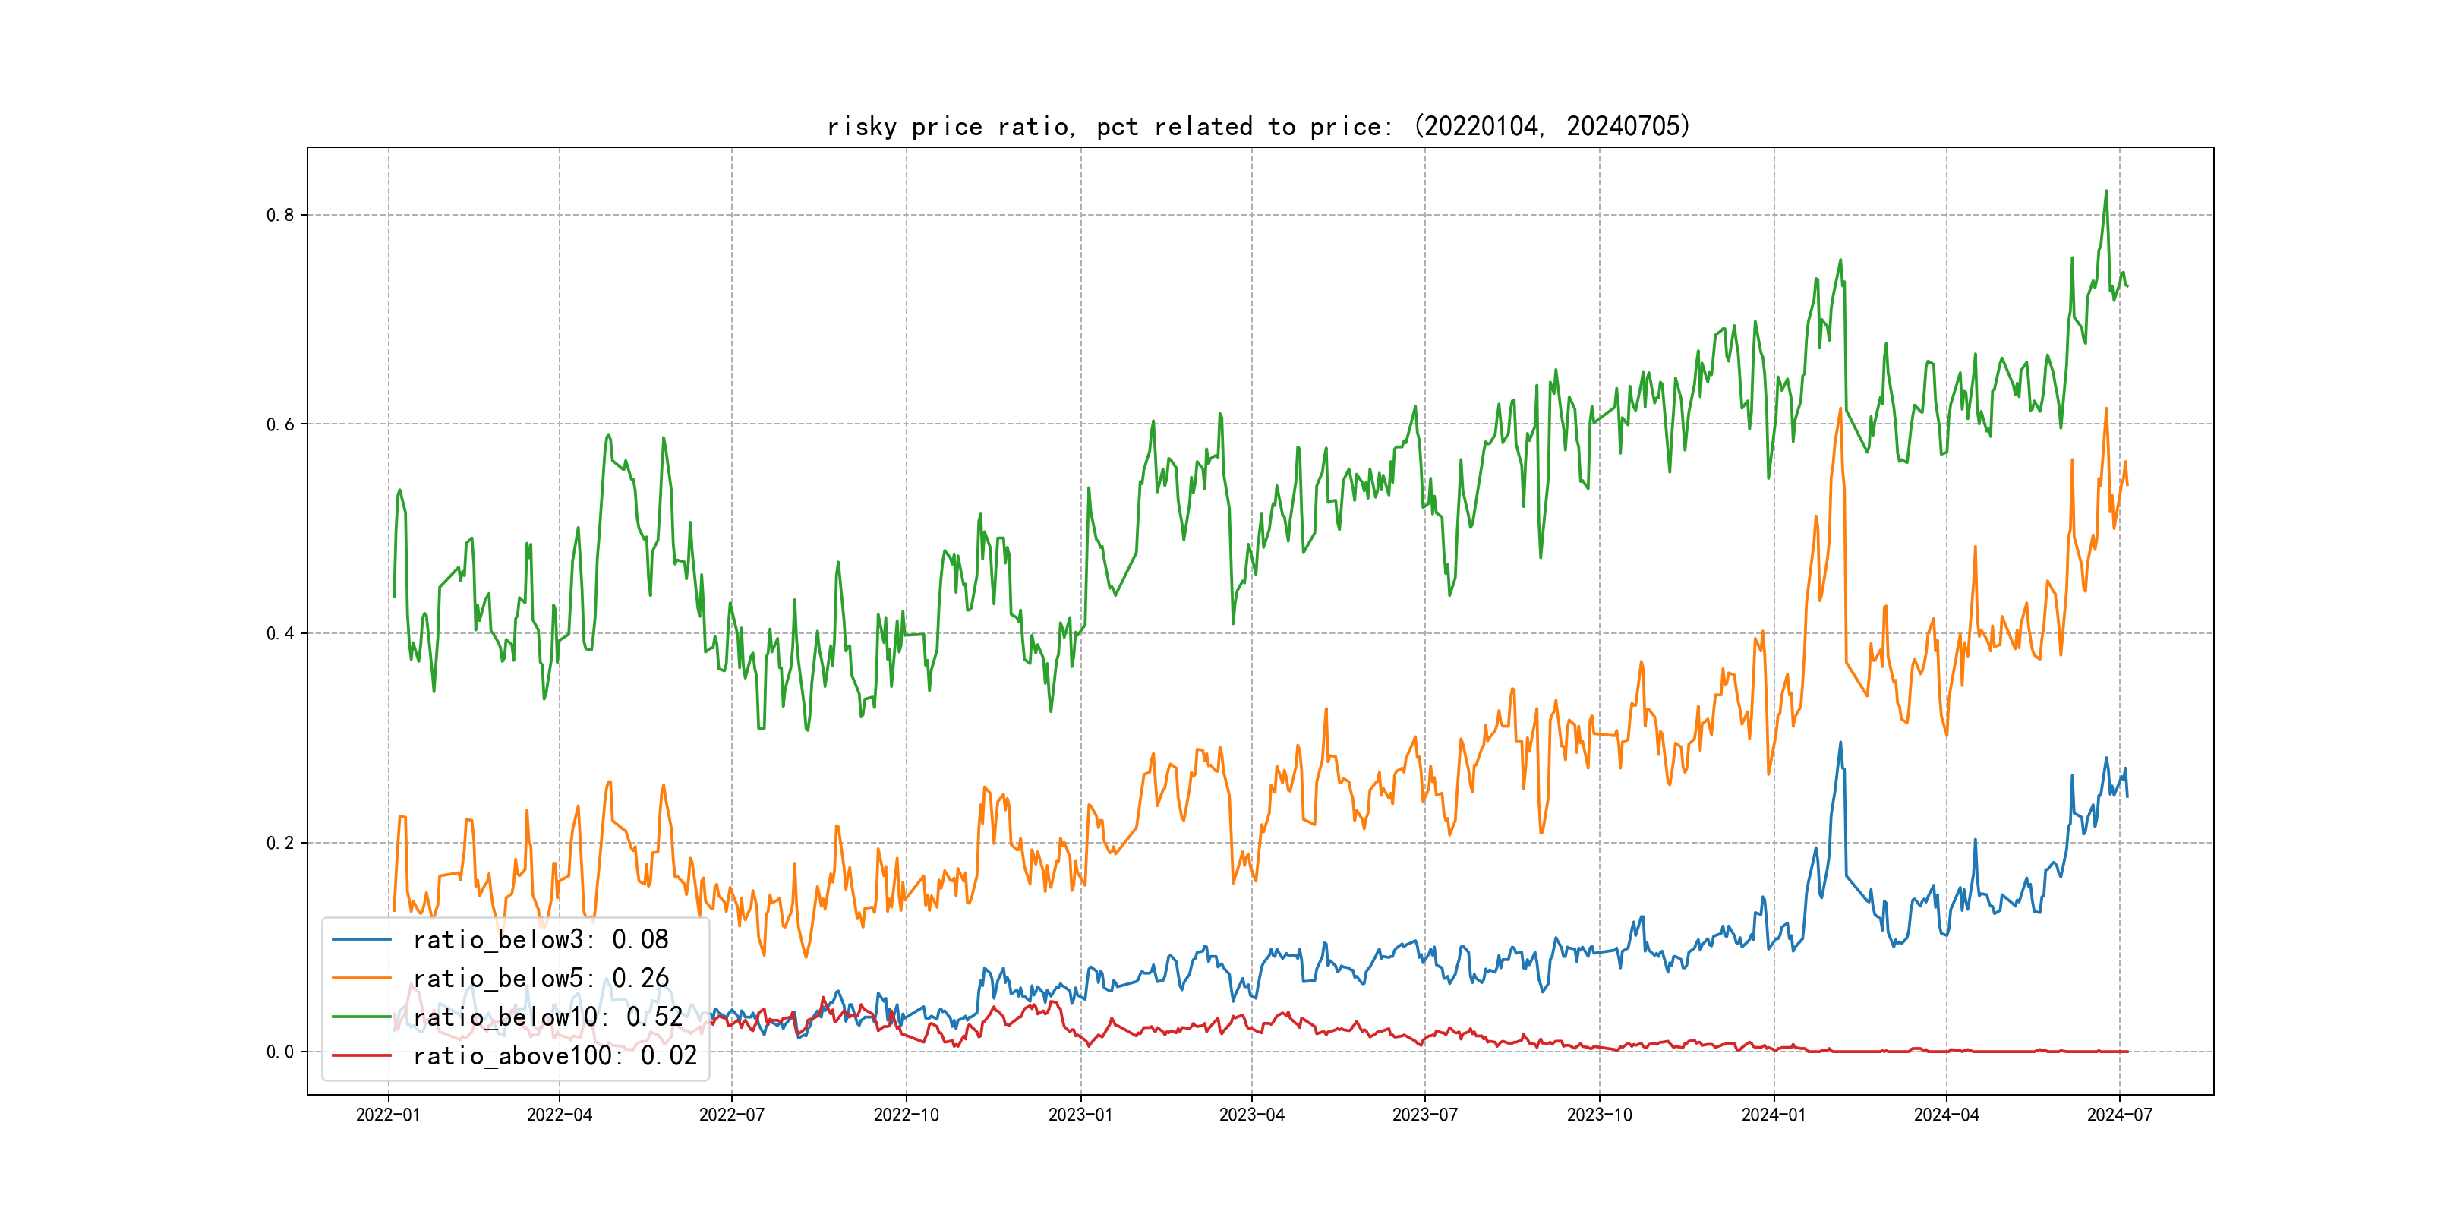Click the 2022-07 x-axis tick label
The width and height of the screenshot is (2460, 1230).
coord(731,1115)
